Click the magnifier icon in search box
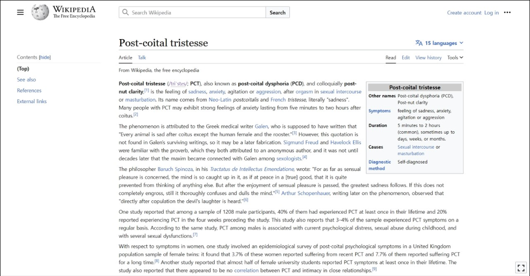Image resolution: width=530 pixels, height=276 pixels. pos(126,13)
